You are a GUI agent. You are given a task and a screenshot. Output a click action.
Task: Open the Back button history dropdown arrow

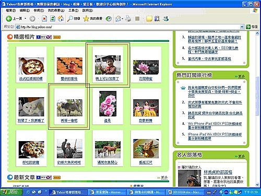click(x=26, y=18)
